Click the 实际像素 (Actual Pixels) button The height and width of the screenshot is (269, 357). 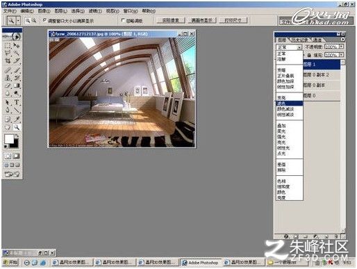pyautogui.click(x=171, y=20)
